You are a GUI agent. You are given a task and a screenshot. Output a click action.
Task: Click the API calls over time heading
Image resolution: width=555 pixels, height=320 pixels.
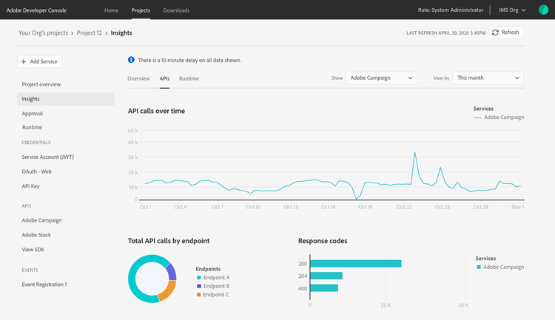tap(156, 111)
